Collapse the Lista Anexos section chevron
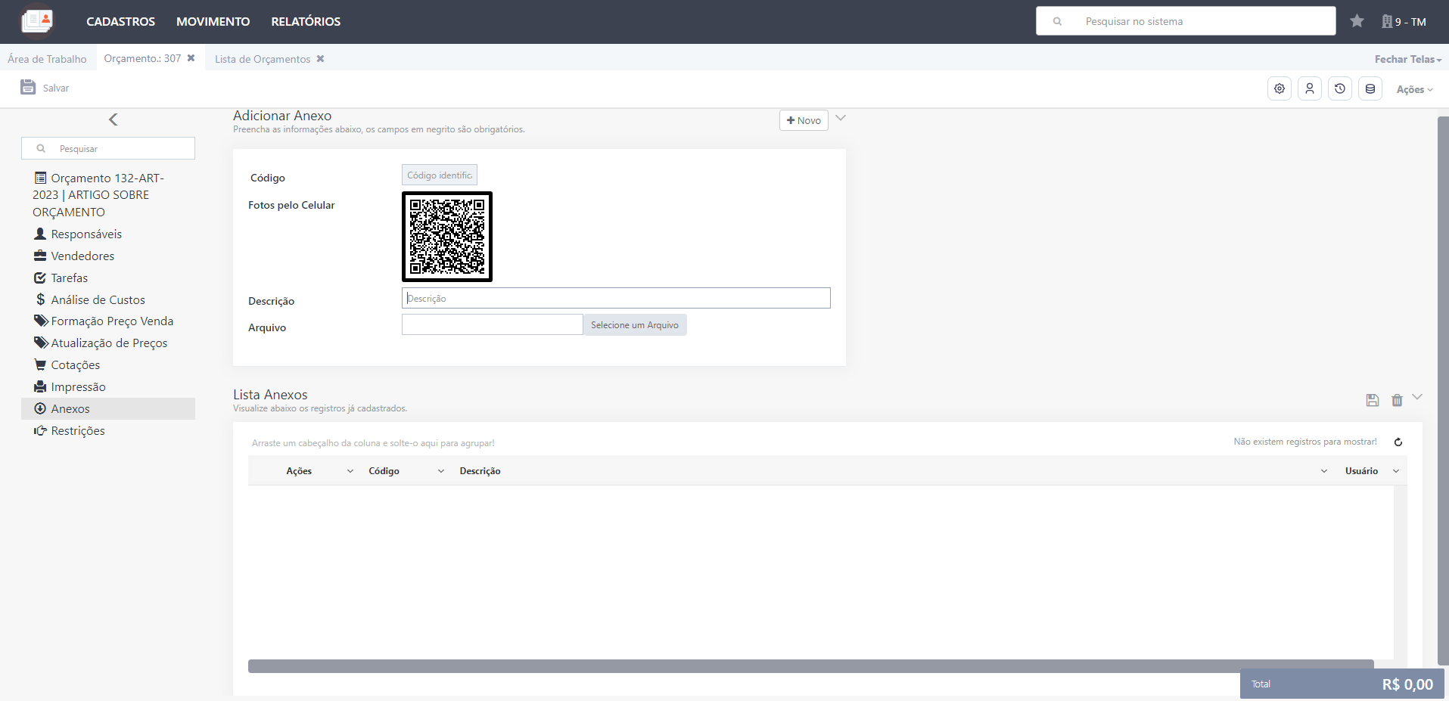The height and width of the screenshot is (701, 1449). point(1418,397)
